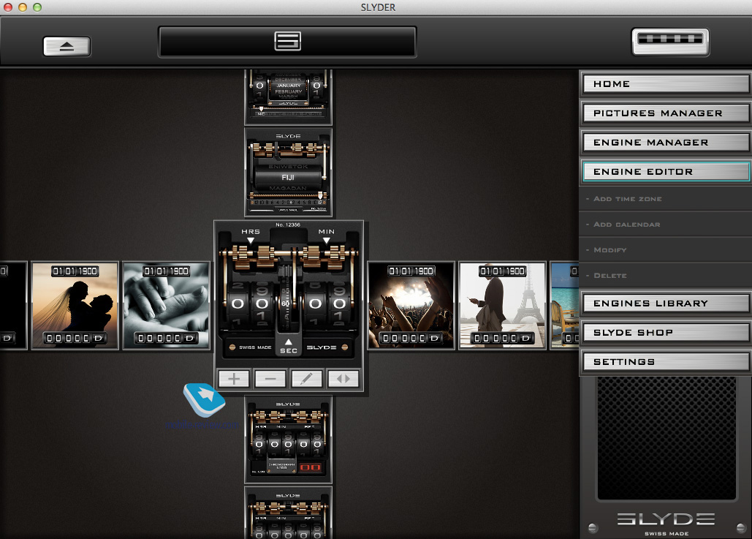Open ENGINE MANAGER

coord(666,143)
